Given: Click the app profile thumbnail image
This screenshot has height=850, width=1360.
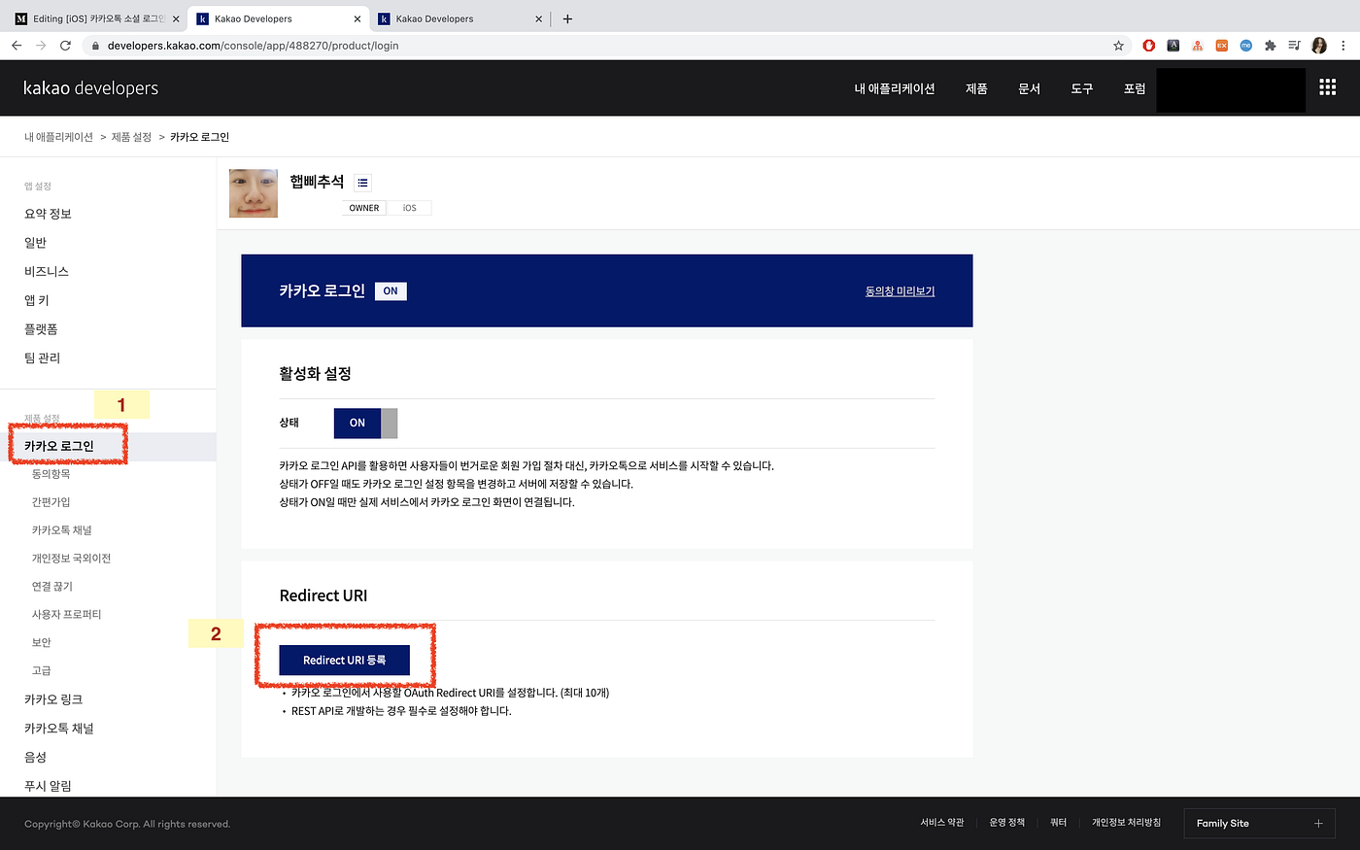Looking at the screenshot, I should [x=254, y=193].
